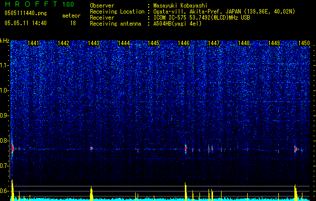Screen dimensions: 316x201
Task: Click the yellow amplitude peak below the 1443 echo
Action: click(91, 193)
